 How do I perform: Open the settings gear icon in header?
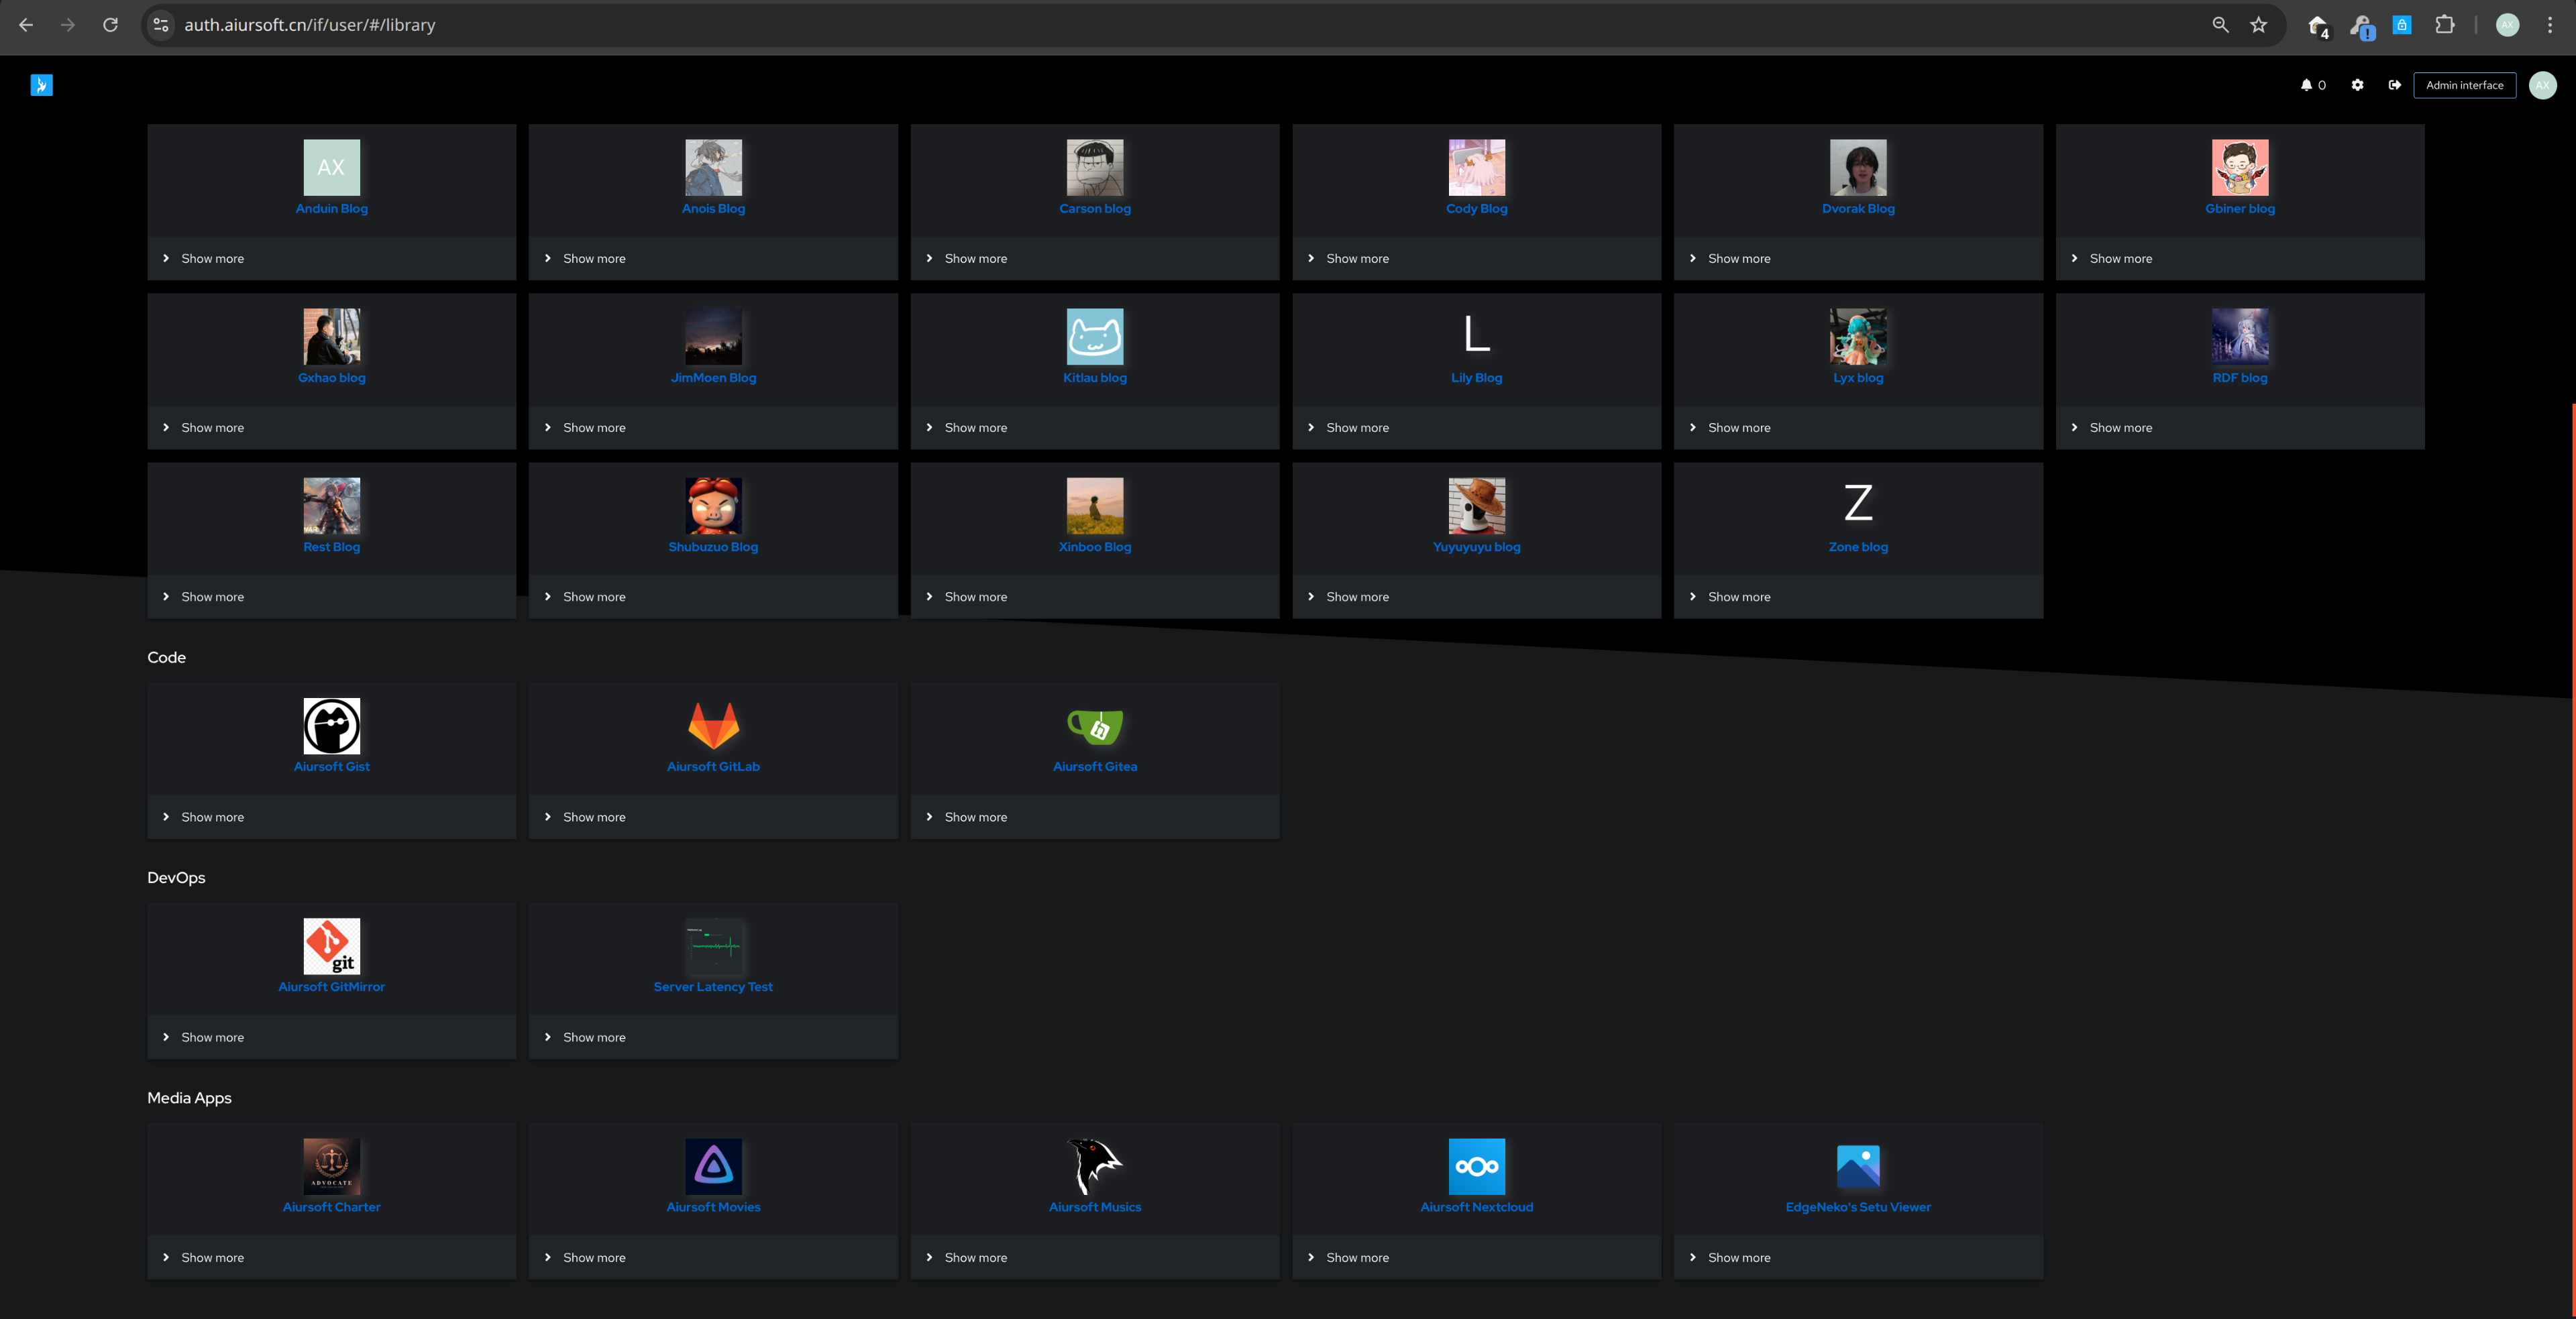tap(2357, 85)
